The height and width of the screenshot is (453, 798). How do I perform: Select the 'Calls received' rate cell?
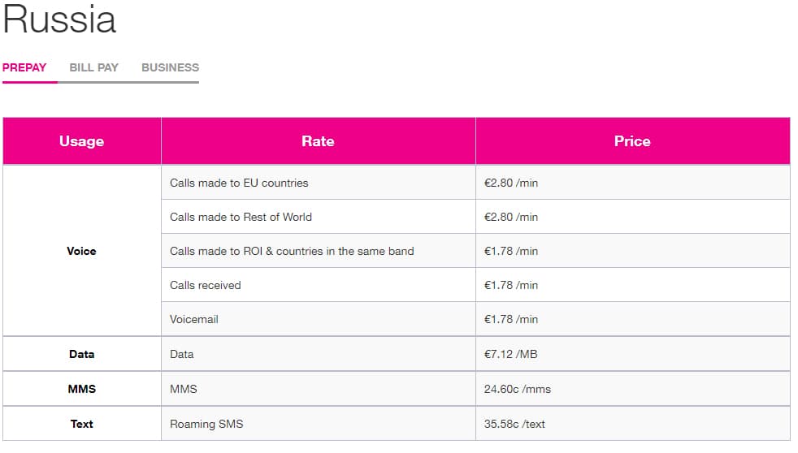point(206,285)
